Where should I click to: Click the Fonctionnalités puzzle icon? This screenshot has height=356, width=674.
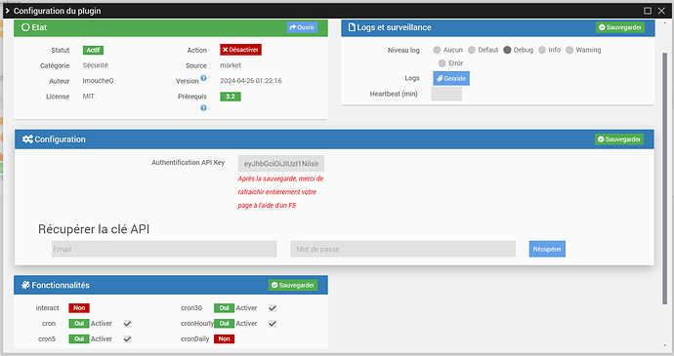25,285
